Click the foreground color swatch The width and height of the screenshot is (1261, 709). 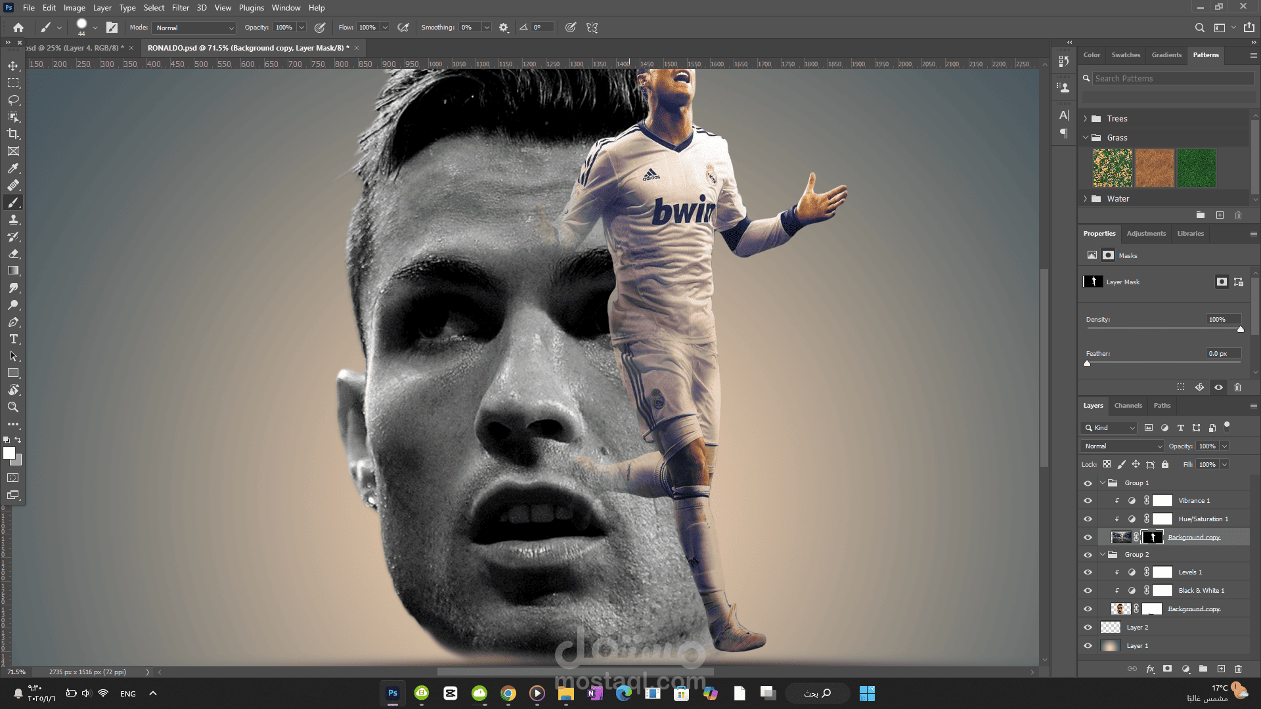coord(9,453)
